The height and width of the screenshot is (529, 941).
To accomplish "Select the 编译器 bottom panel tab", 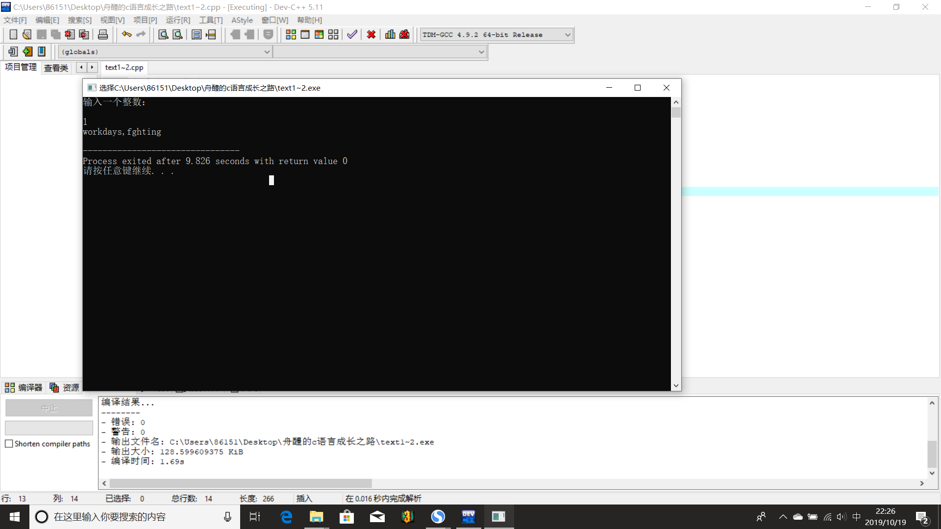I will pyautogui.click(x=24, y=387).
